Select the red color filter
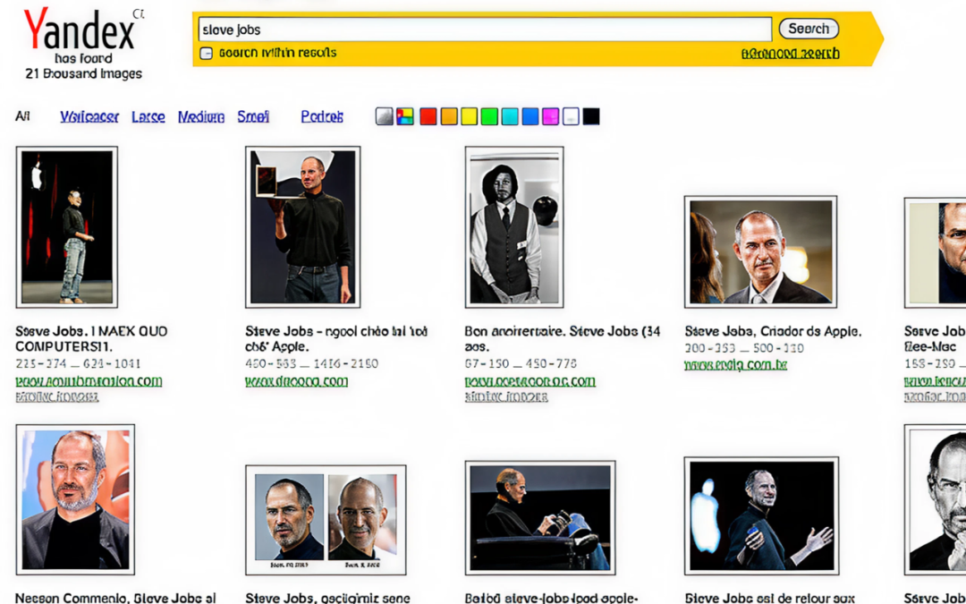The height and width of the screenshot is (604, 966). [x=428, y=116]
